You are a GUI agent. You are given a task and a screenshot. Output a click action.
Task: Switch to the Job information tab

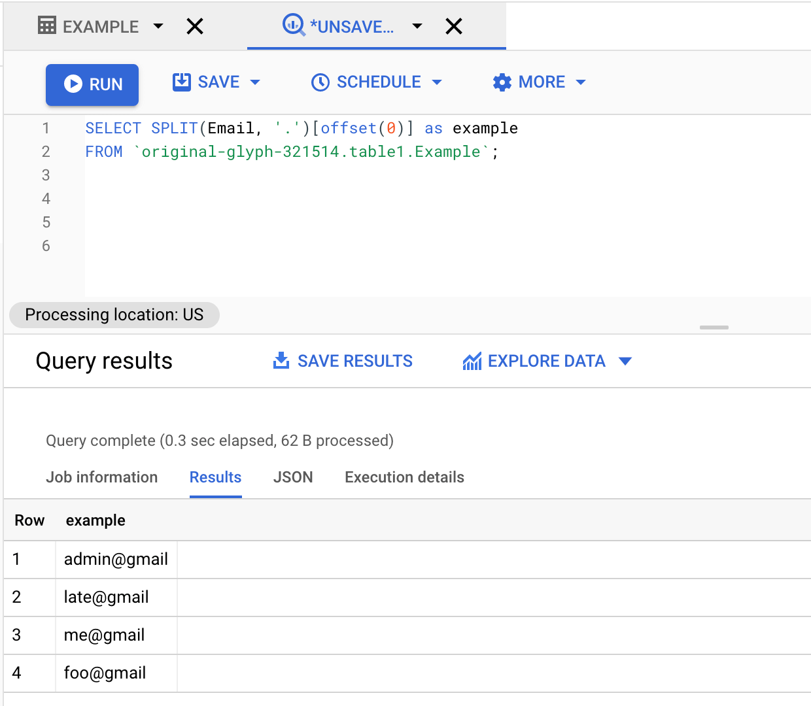[101, 477]
